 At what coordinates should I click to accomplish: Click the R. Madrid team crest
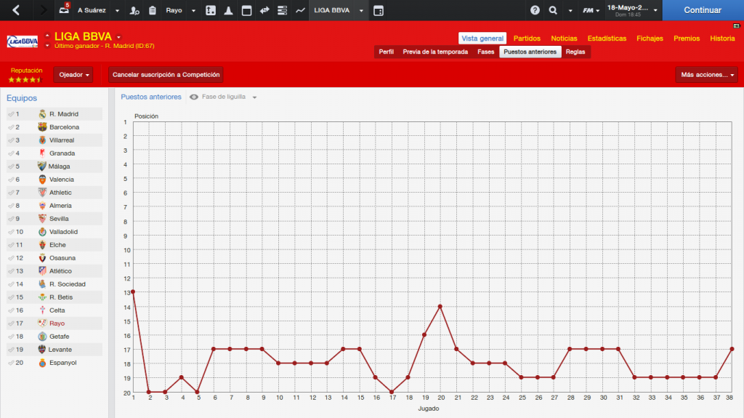pyautogui.click(x=42, y=114)
